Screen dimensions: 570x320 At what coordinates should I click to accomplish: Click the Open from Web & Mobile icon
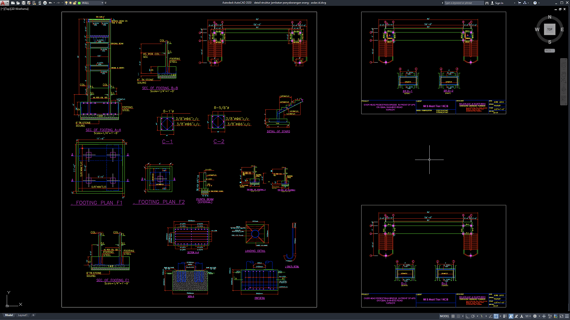pyautogui.click(x=34, y=3)
